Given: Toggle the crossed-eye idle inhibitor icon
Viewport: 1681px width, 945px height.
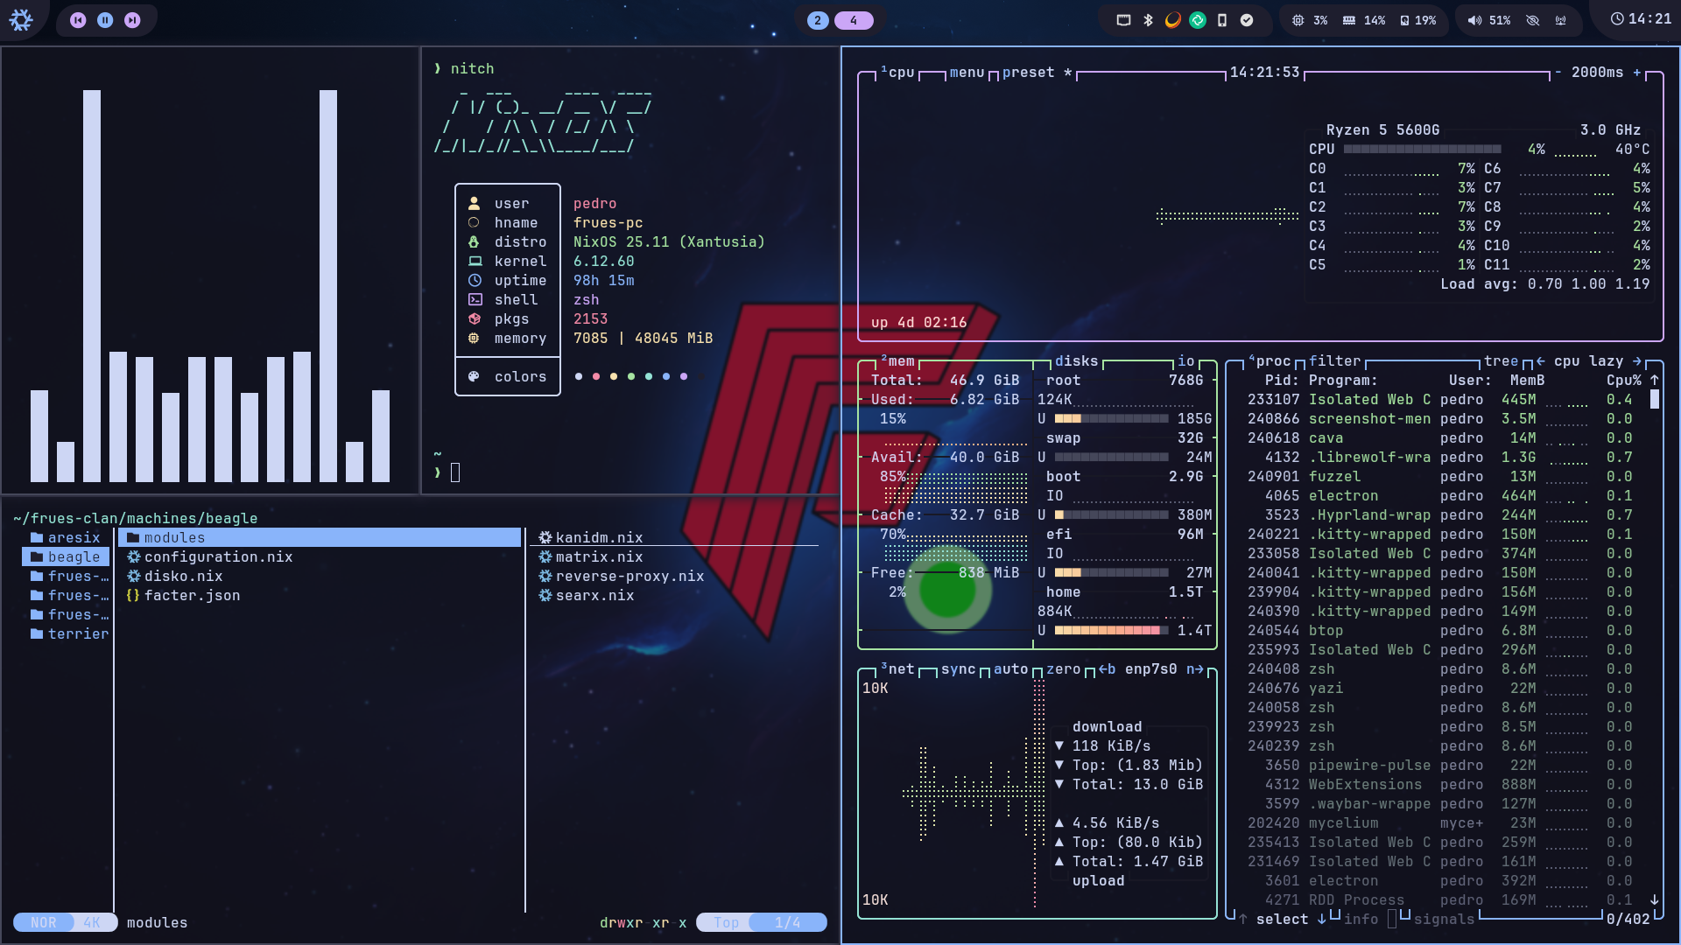Looking at the screenshot, I should click(x=1532, y=19).
